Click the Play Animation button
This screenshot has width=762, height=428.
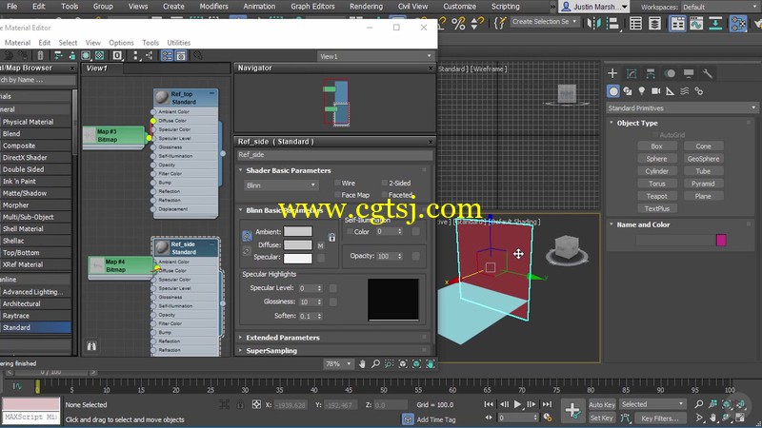click(x=517, y=404)
